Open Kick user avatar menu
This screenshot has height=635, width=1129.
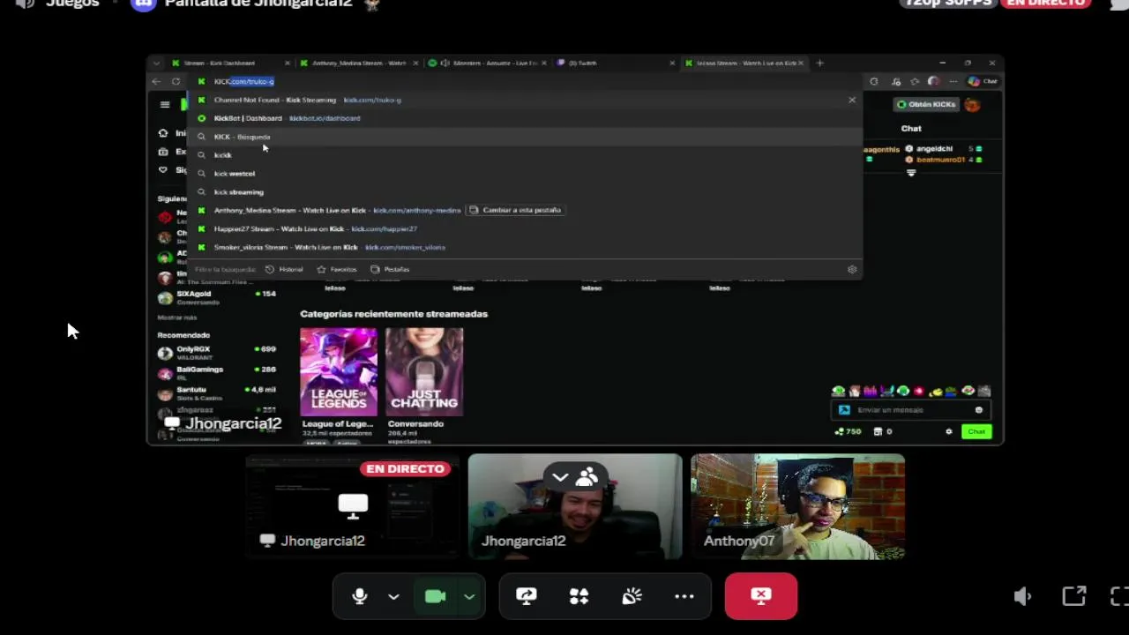click(x=972, y=104)
